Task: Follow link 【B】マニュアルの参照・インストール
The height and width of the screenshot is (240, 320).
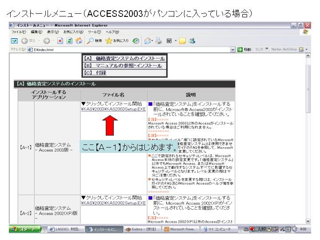Action: pyautogui.click(x=123, y=66)
